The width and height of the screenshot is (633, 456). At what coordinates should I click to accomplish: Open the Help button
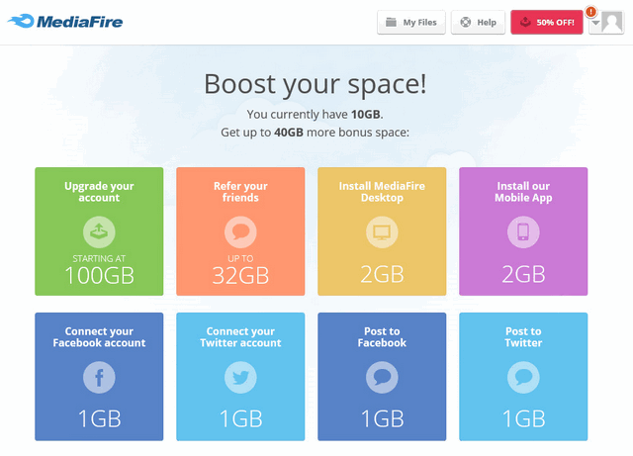(x=478, y=22)
